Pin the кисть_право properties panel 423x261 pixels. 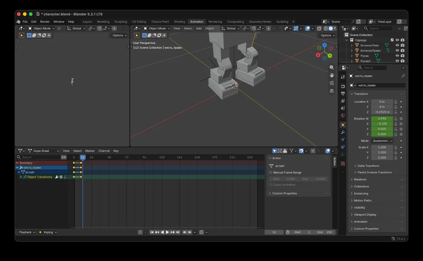[x=403, y=76]
